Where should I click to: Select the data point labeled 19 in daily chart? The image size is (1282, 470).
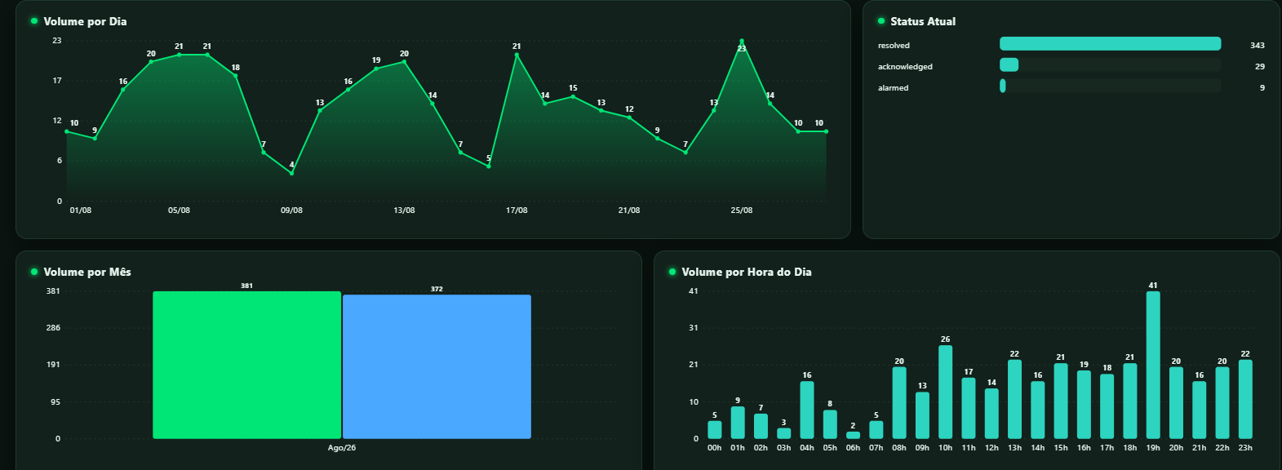376,69
